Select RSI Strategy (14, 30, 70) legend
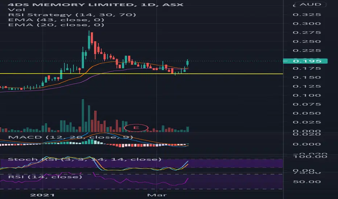Screen dimensions: 338x199 (72, 14)
